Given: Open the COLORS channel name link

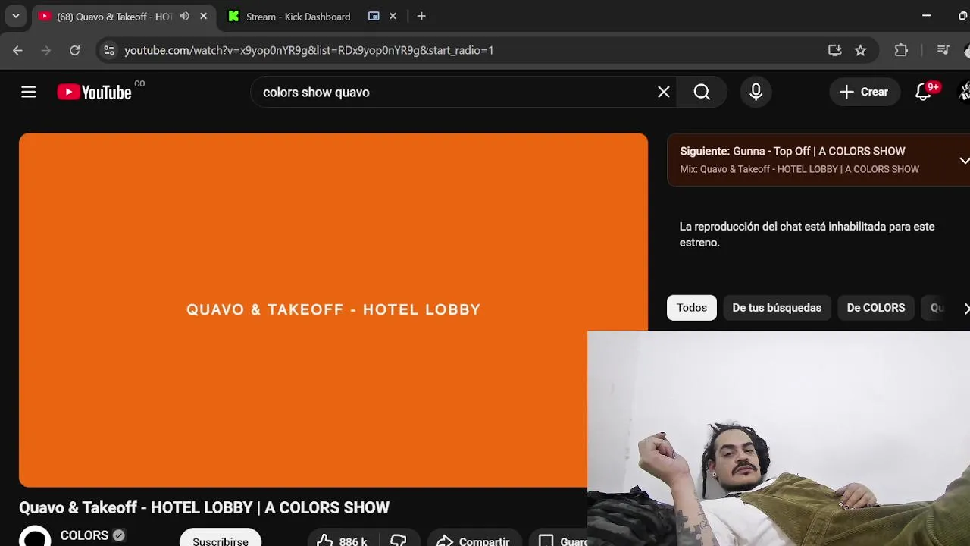Looking at the screenshot, I should coord(84,535).
